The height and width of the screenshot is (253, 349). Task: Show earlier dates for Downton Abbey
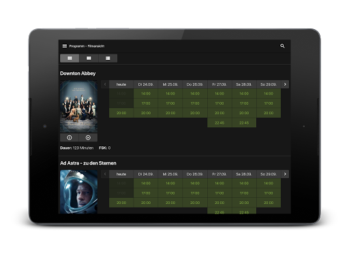click(105, 84)
